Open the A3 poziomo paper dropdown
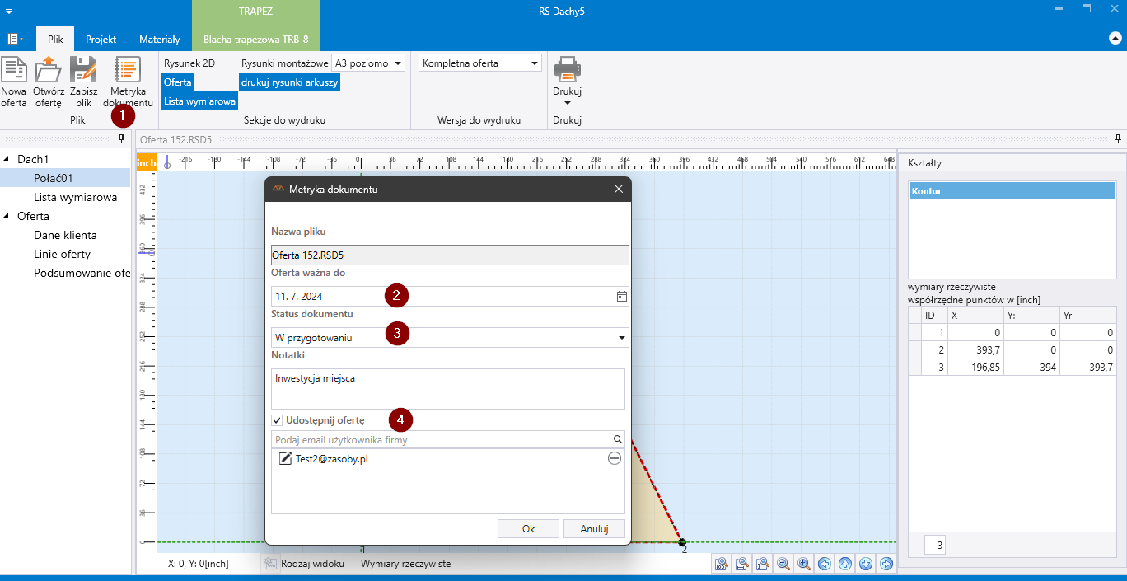1127x581 pixels. [x=367, y=63]
